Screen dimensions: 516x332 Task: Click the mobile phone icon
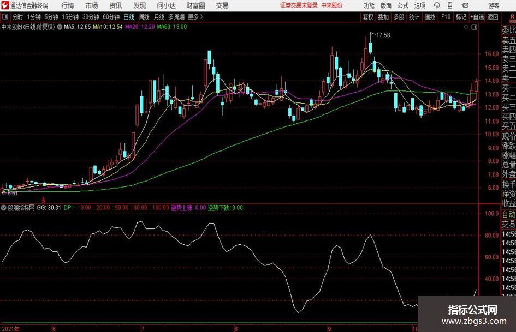coord(450,5)
